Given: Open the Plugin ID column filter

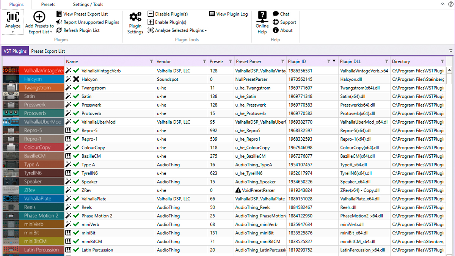Looking at the screenshot, I should (329, 61).
